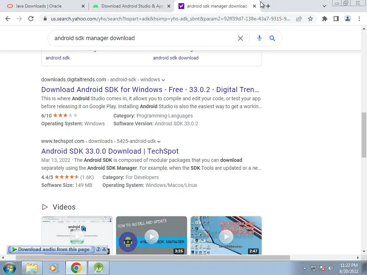Go back to the previous page
Viewport: 367px width, 275px height.
pyautogui.click(x=8, y=19)
